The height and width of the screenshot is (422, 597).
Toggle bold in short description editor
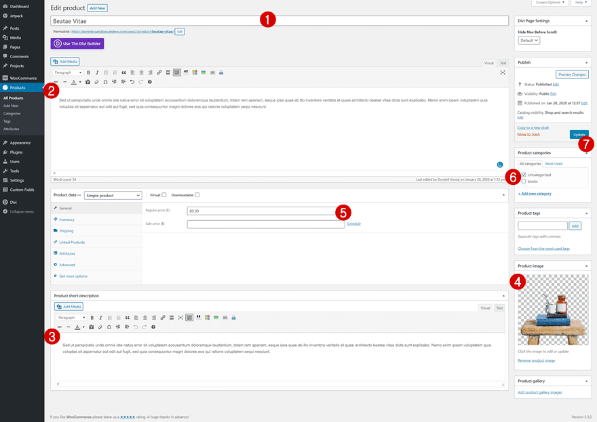click(92, 318)
